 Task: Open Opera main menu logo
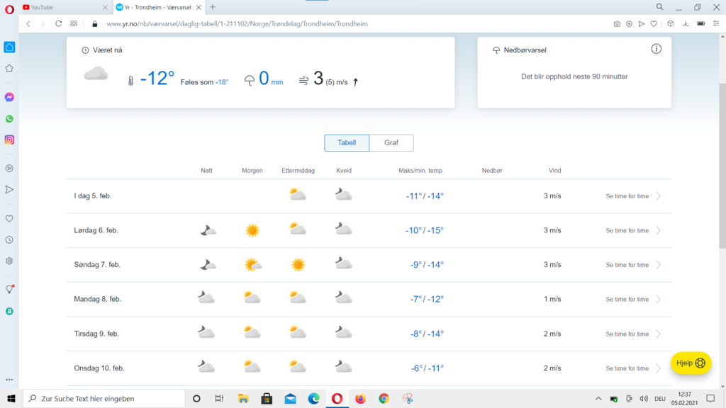click(9, 8)
